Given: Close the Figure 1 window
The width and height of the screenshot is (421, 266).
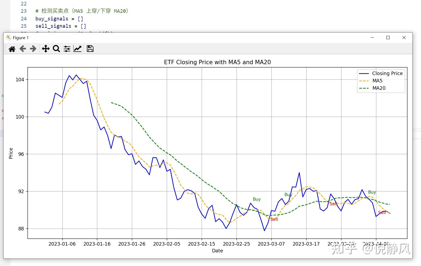Looking at the screenshot, I should point(404,38).
